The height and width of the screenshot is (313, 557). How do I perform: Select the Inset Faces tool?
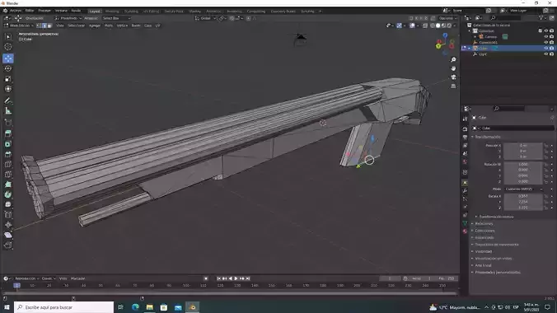pos(8,144)
